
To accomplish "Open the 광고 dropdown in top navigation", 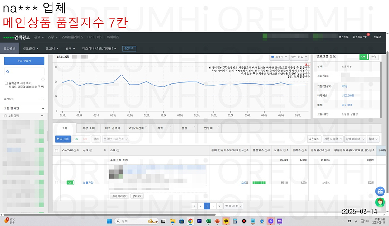I will (x=39, y=37).
